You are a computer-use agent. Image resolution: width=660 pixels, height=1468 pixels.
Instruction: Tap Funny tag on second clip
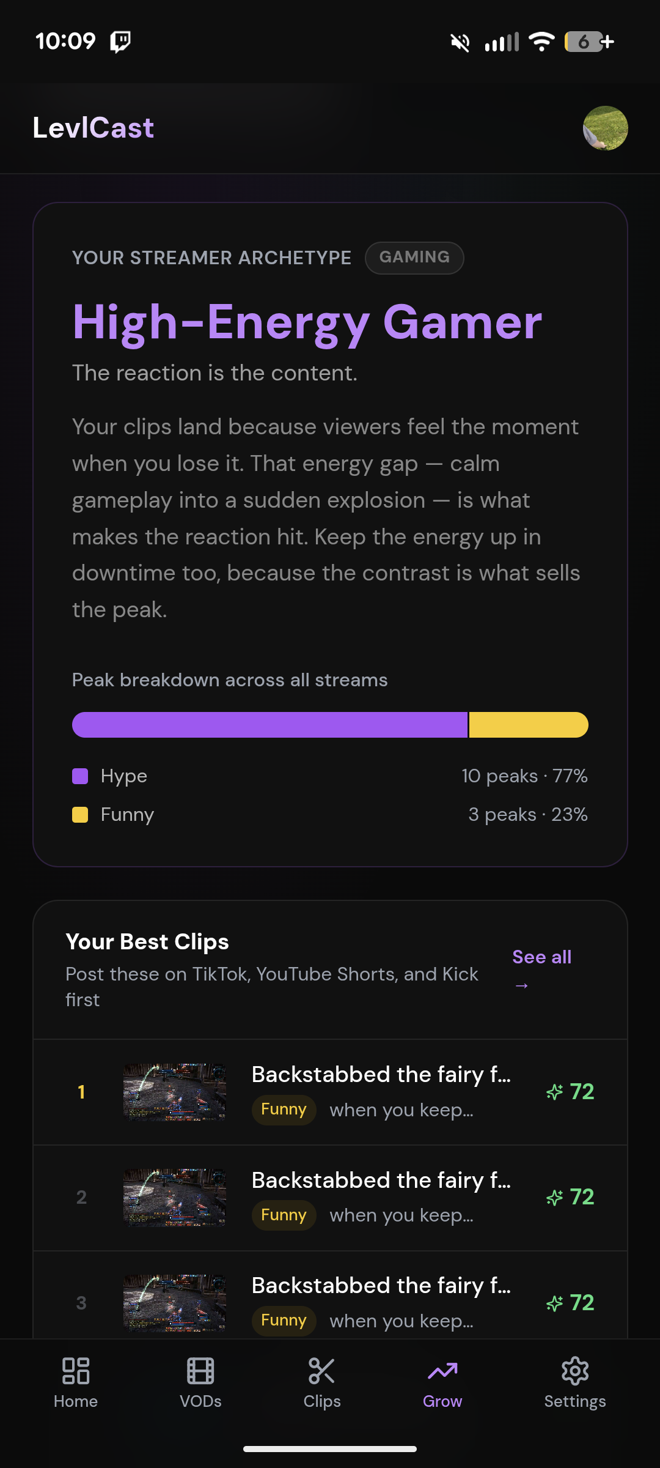(284, 1215)
